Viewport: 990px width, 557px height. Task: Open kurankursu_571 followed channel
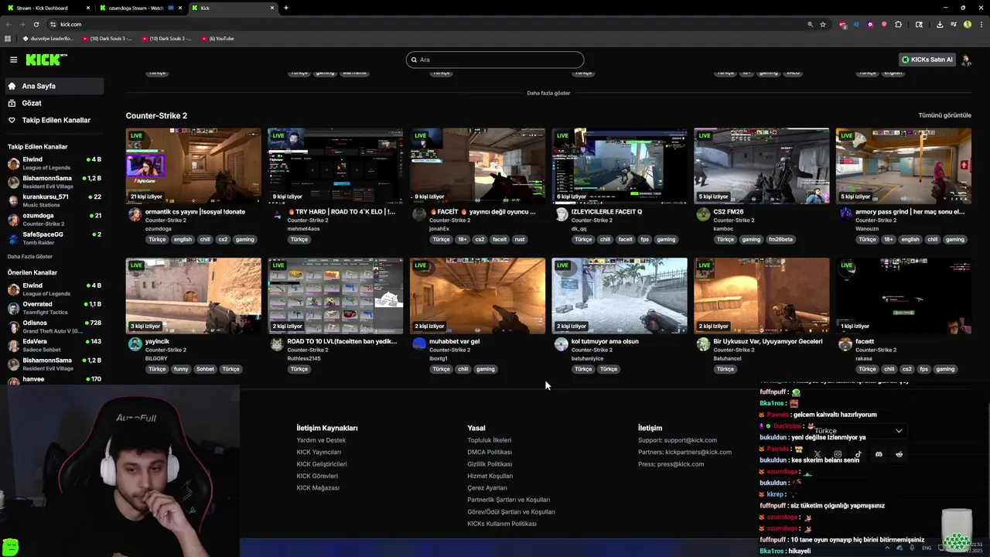click(54, 201)
